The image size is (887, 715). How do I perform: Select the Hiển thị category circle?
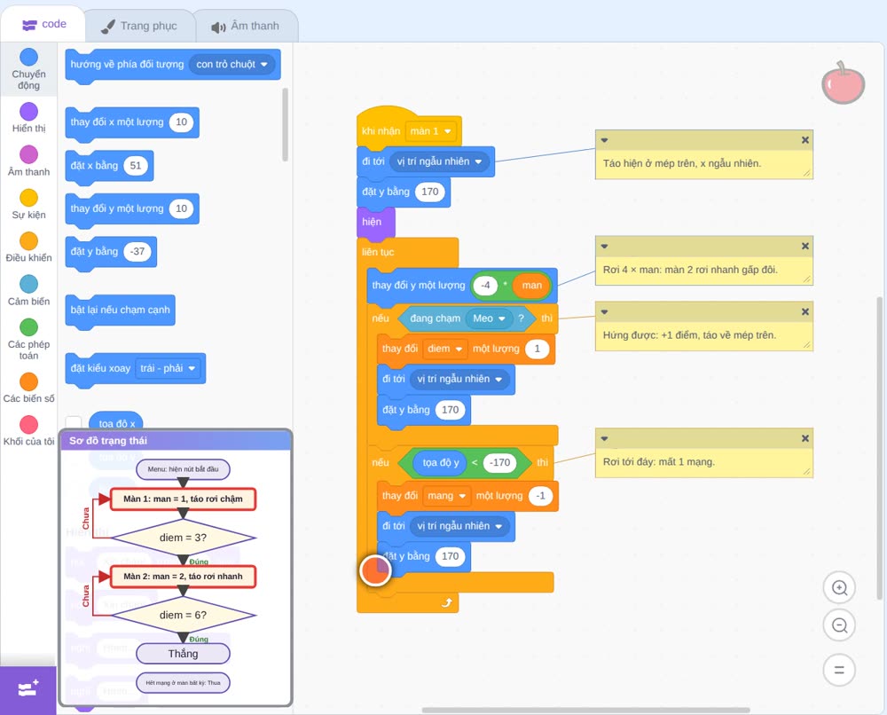pos(29,112)
